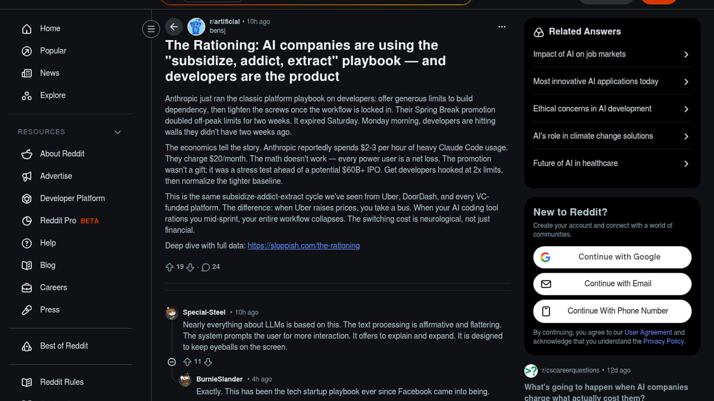Click the back arrow button

coord(174,27)
